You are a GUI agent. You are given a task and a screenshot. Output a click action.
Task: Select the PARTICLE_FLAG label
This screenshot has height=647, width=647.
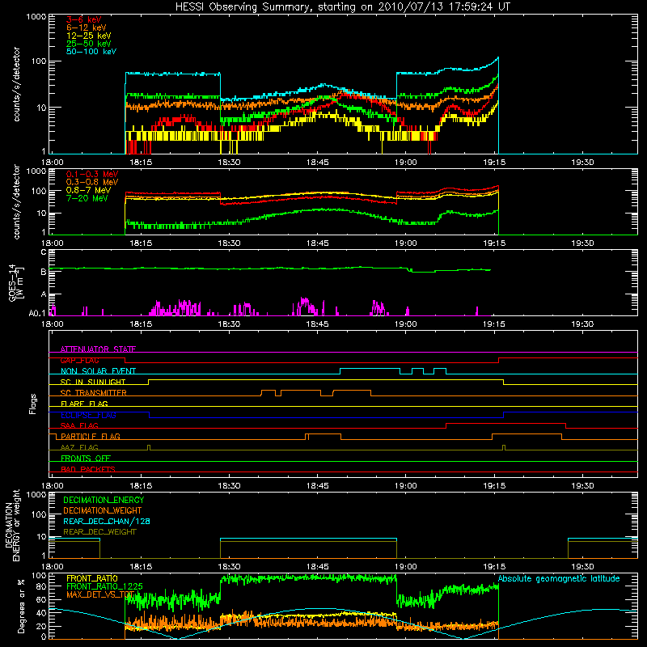[91, 436]
